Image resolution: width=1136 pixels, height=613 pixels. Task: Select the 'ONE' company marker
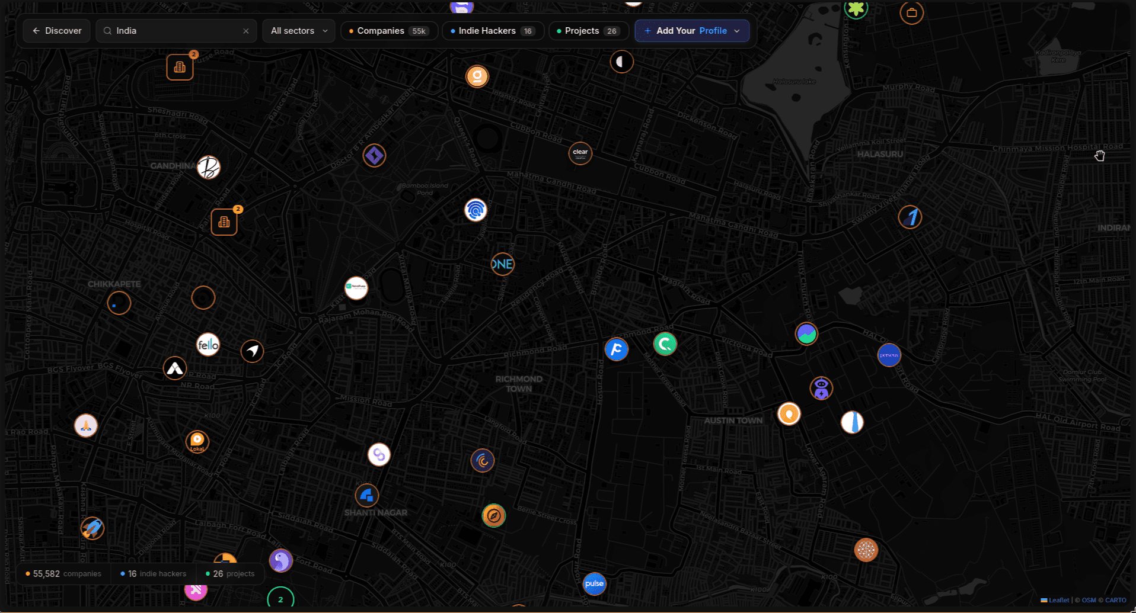(502, 264)
